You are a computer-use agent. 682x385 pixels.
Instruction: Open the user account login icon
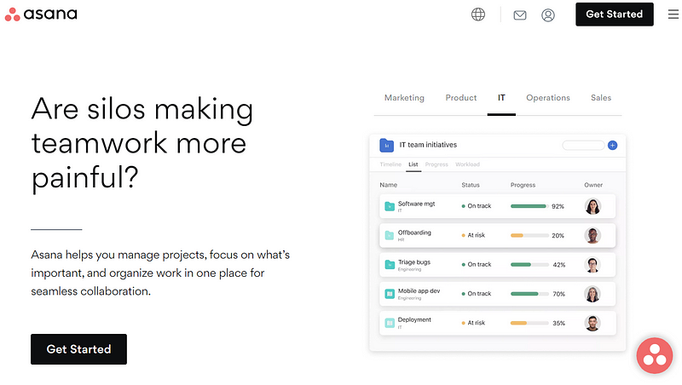tap(548, 15)
